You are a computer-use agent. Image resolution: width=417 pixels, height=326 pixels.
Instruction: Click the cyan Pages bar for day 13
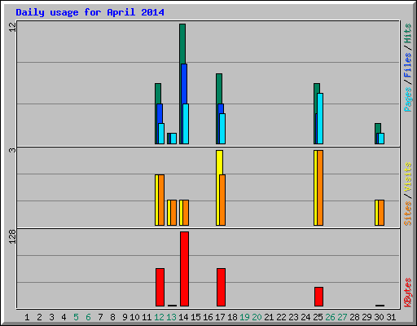click(173, 139)
